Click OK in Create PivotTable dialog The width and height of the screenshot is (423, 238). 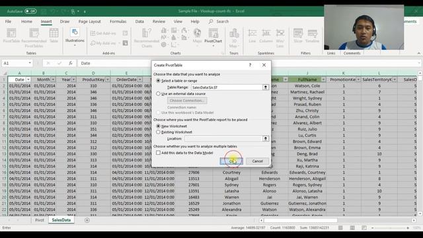[231, 161]
